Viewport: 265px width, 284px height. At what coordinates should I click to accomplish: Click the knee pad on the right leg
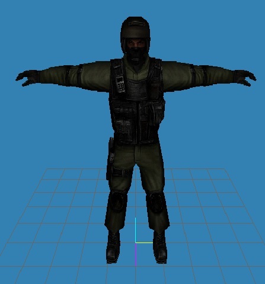coord(155,202)
